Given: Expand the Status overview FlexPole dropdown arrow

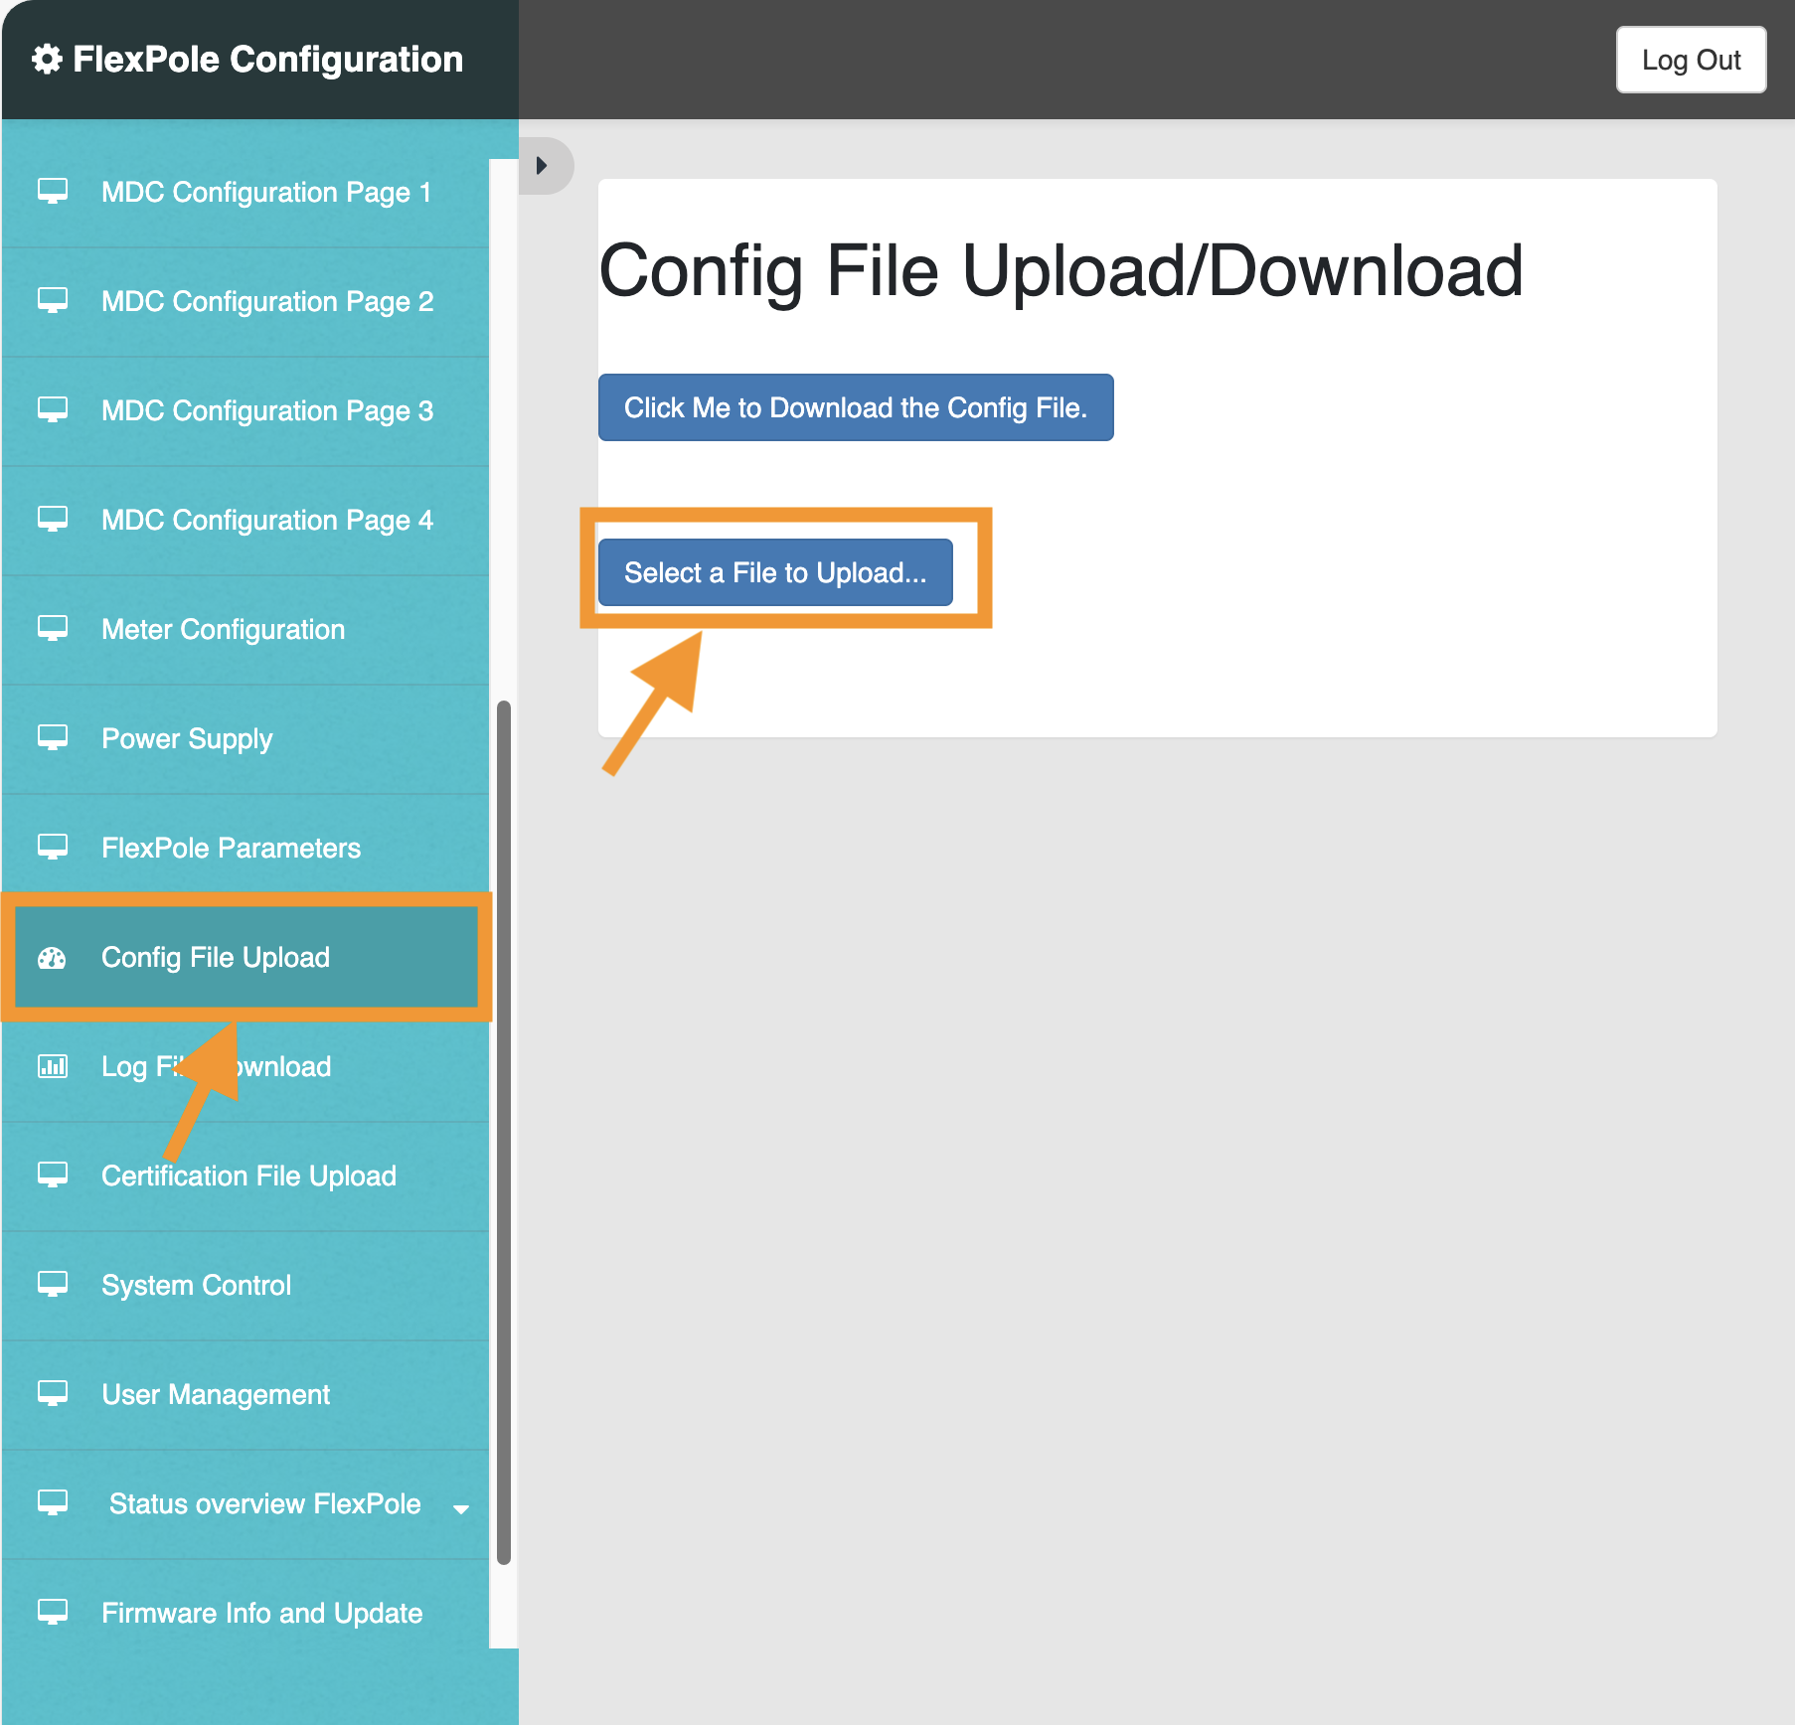Looking at the screenshot, I should coord(460,1508).
